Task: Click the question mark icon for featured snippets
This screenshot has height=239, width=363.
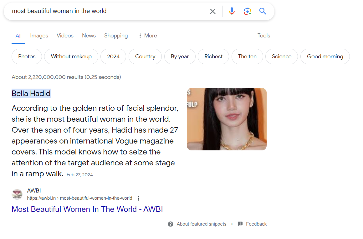Action: [171, 224]
